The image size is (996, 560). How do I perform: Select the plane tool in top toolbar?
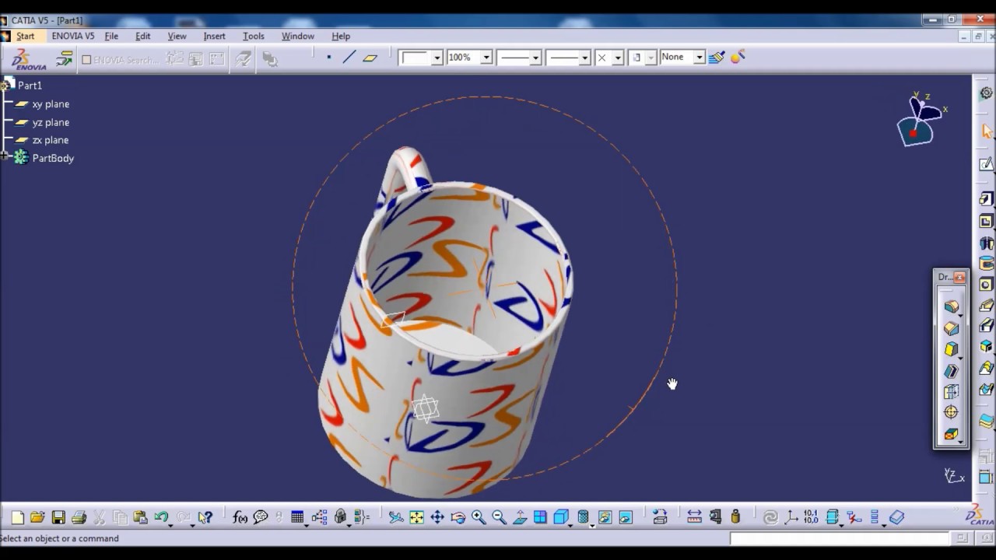pos(370,57)
